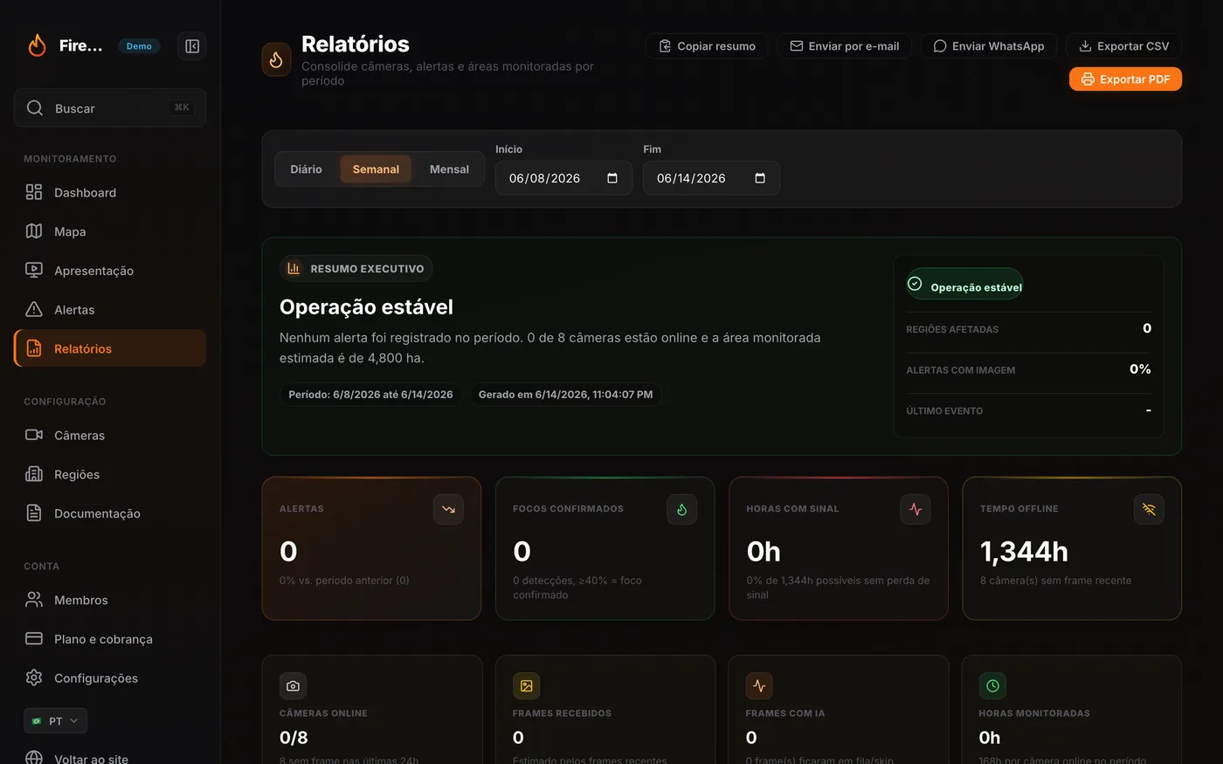
Task: Click the Horas com Sinal pulse icon
Action: click(x=916, y=509)
